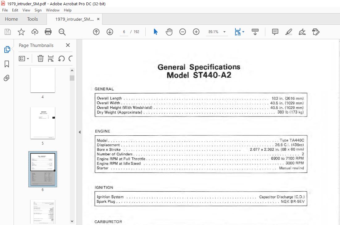Zoom in with plus icon

196,32
